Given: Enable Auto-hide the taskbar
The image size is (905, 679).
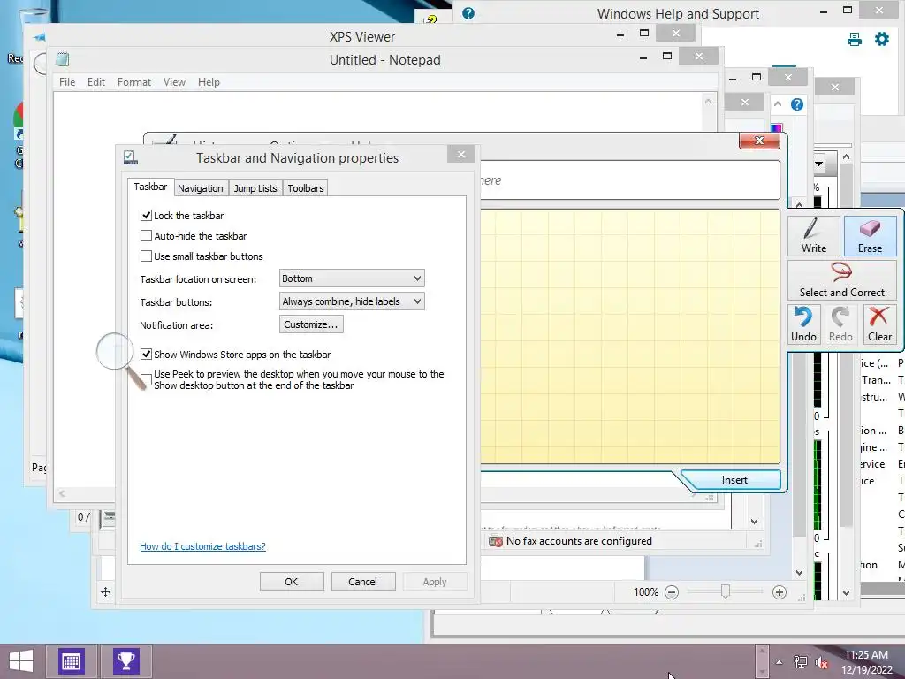Looking at the screenshot, I should (146, 235).
